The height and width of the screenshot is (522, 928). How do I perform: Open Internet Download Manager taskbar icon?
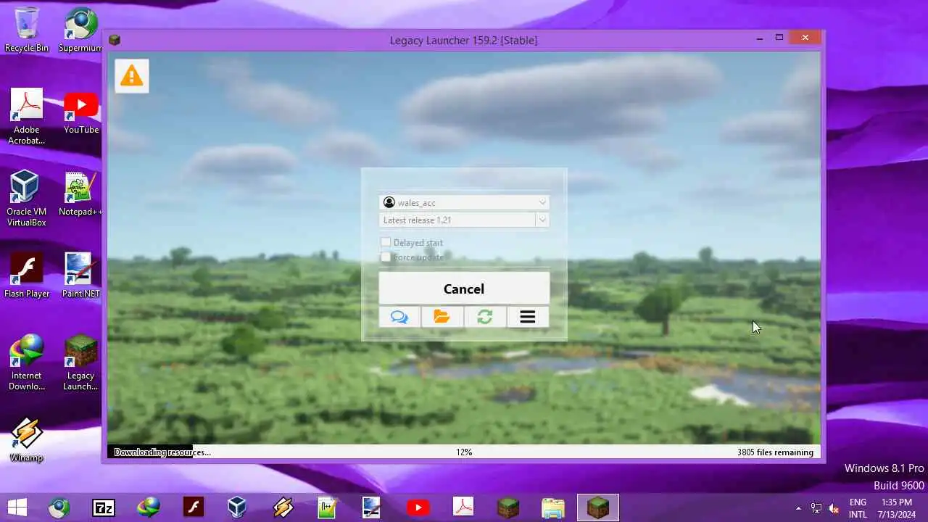pyautogui.click(x=149, y=507)
